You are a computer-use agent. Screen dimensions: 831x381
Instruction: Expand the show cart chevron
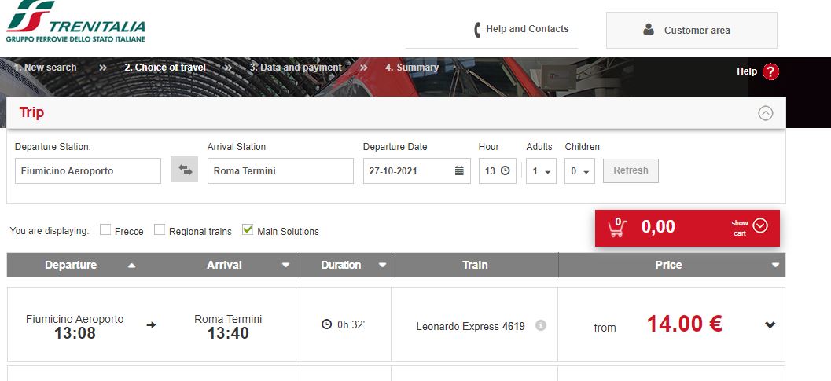click(760, 226)
